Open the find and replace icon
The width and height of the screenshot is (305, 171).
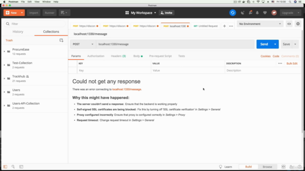coord(13,167)
